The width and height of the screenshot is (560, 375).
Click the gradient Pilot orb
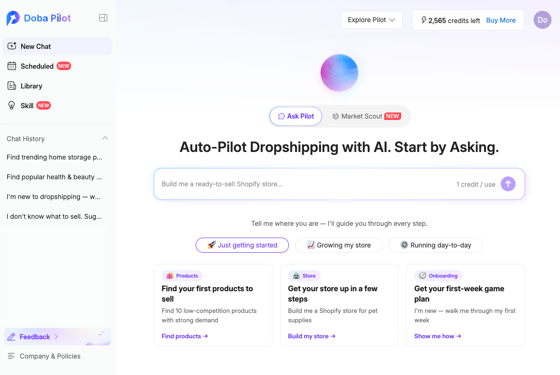(x=339, y=73)
